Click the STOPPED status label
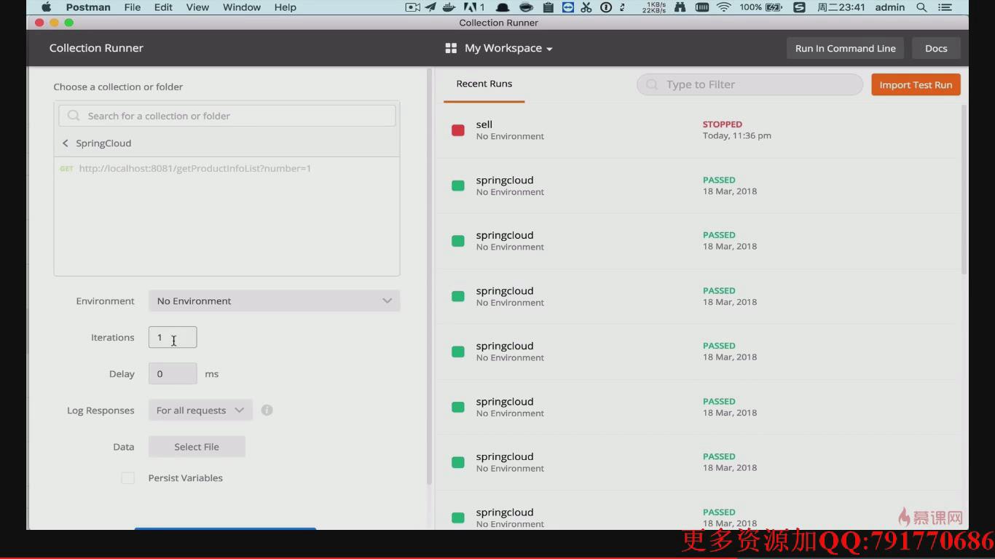995x559 pixels. 723,124
